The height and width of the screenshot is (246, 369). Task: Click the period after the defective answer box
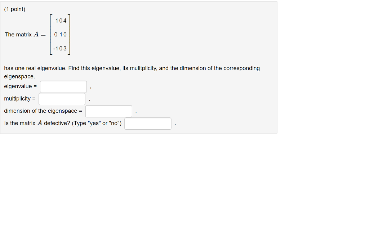pos(175,124)
